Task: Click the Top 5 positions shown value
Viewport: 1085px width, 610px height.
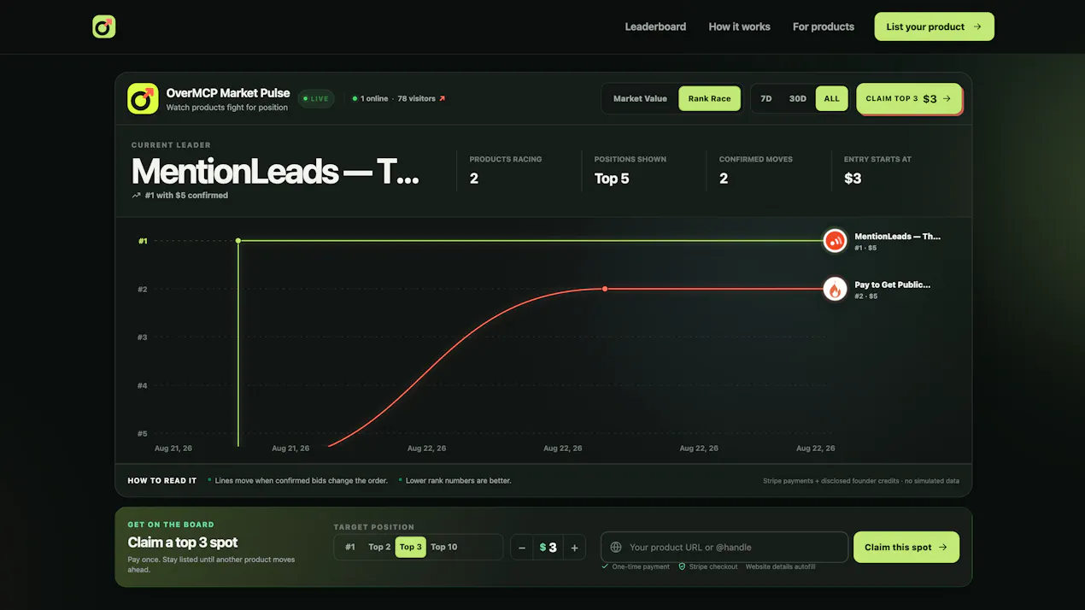Action: coord(612,179)
